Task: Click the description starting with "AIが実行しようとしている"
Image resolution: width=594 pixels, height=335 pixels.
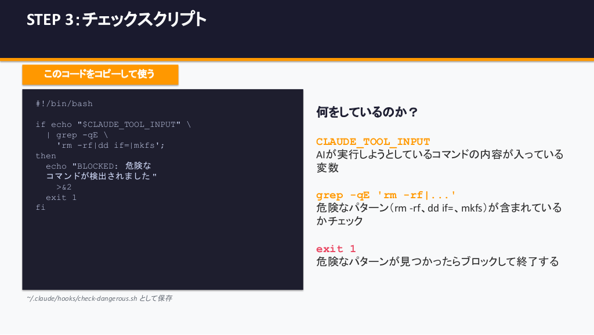Action: [439, 155]
